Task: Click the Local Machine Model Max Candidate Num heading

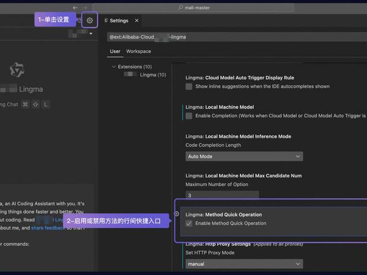Action: (244, 176)
